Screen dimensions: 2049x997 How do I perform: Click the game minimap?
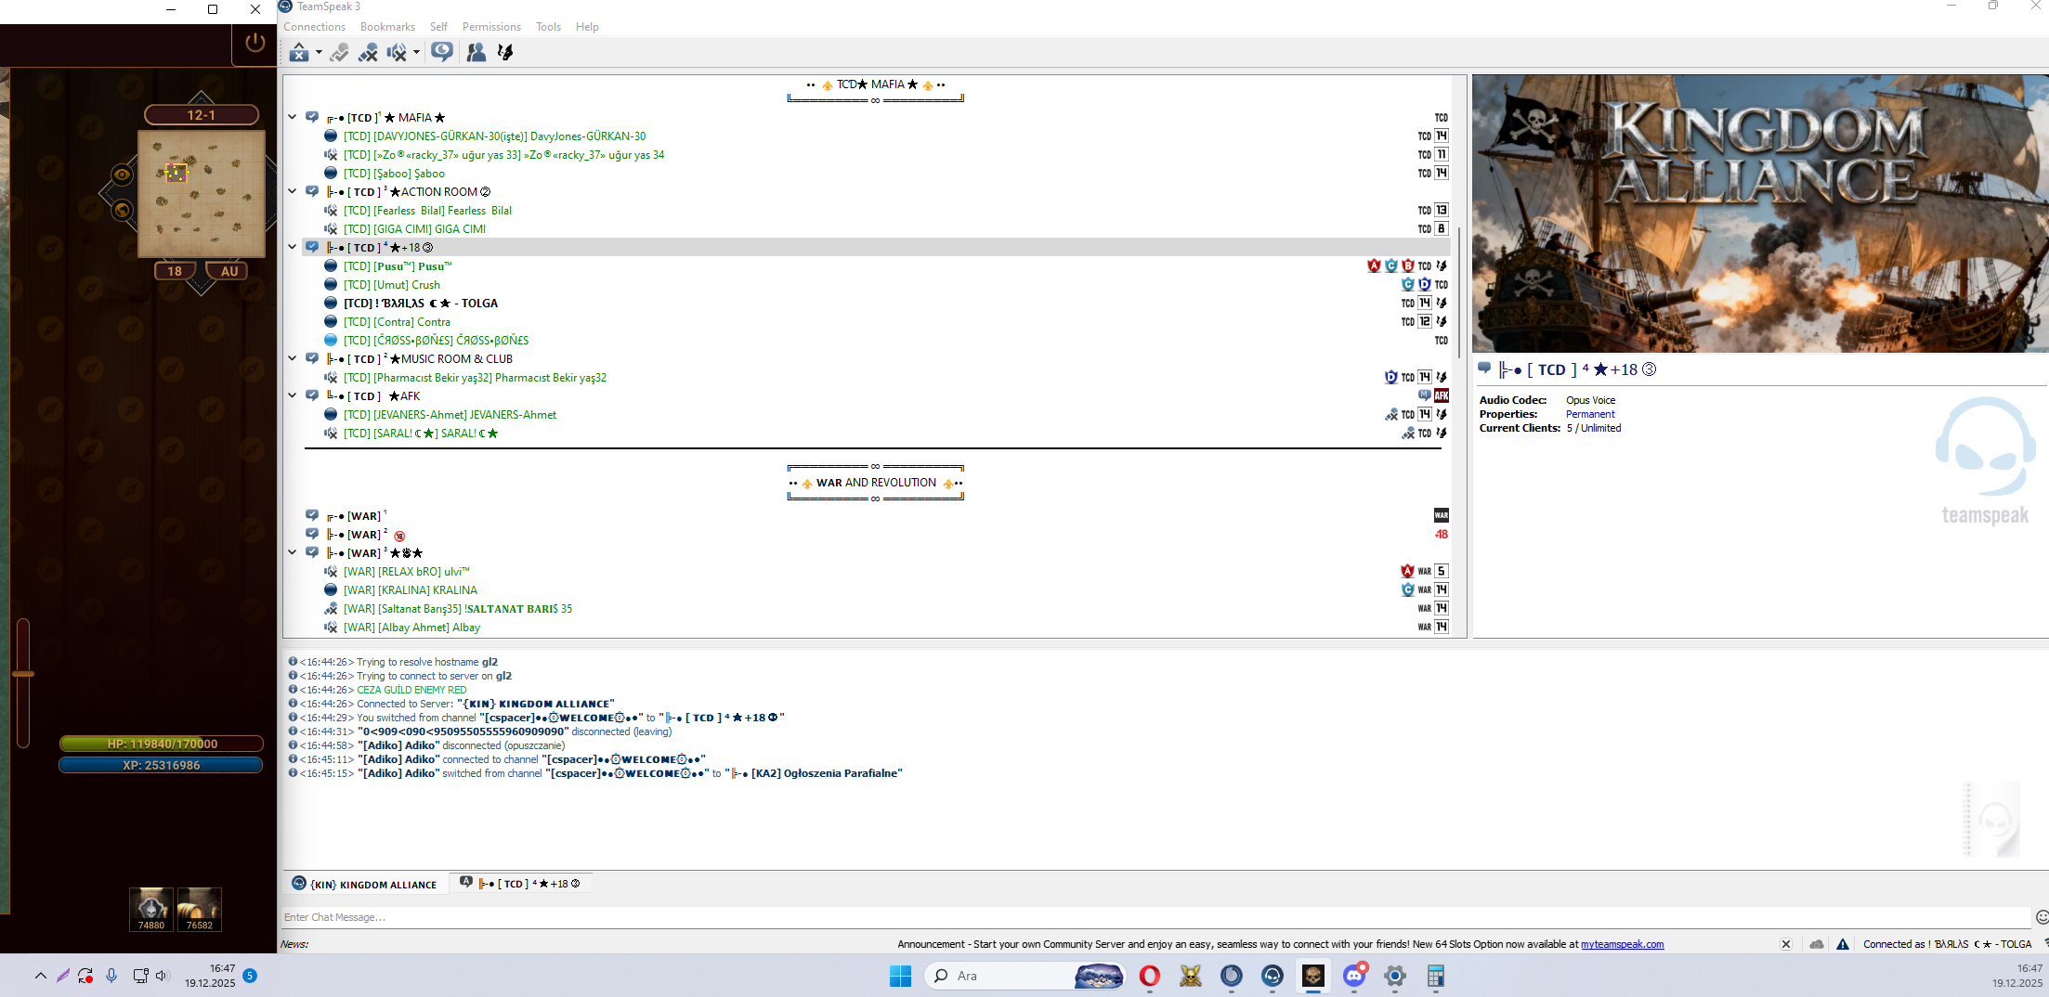coord(202,194)
